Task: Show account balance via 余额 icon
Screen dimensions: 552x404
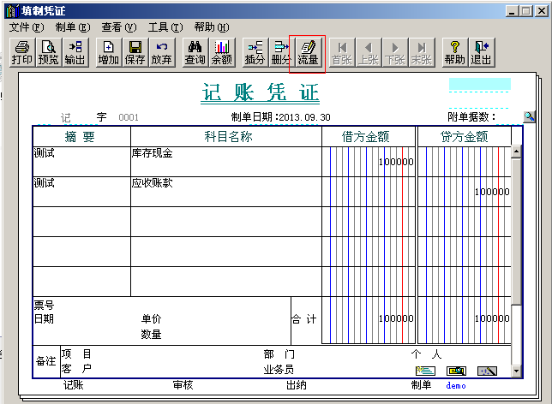Action: tap(221, 52)
